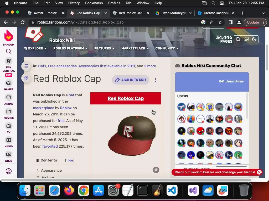Open Visual Studio Code from the Dock
The image size is (269, 201).
[172, 190]
